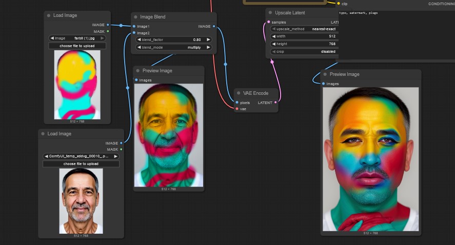Click the Upscale Latent node title
455x245 pixels.
(290, 13)
